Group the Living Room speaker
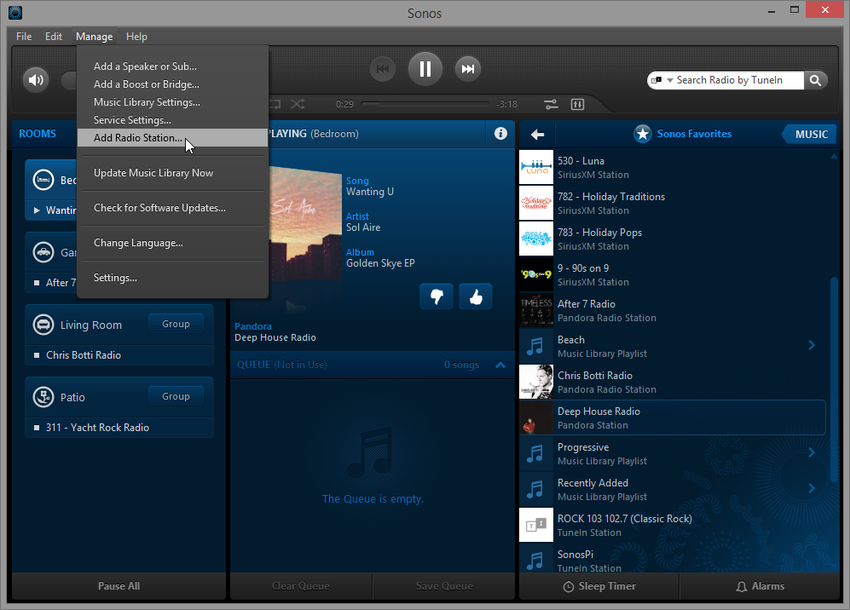 coord(176,324)
